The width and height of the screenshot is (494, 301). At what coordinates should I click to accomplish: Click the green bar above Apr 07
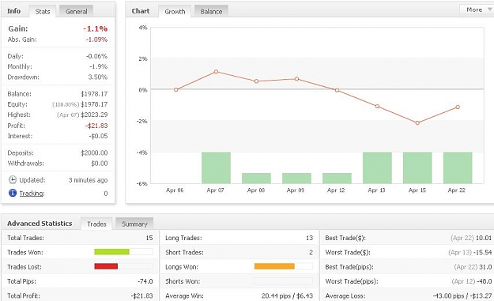216,167
